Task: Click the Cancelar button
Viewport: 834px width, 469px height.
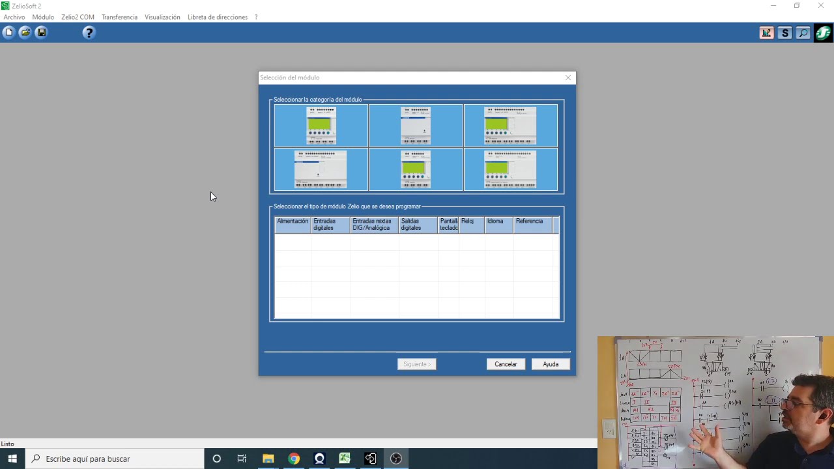Action: click(x=506, y=364)
